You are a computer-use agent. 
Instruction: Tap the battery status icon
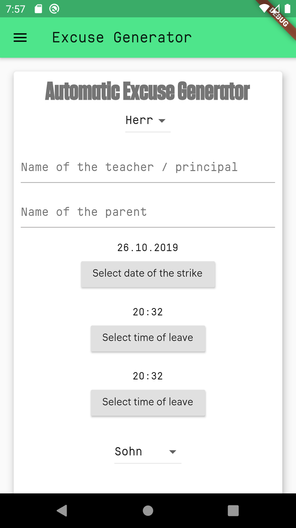(288, 9)
